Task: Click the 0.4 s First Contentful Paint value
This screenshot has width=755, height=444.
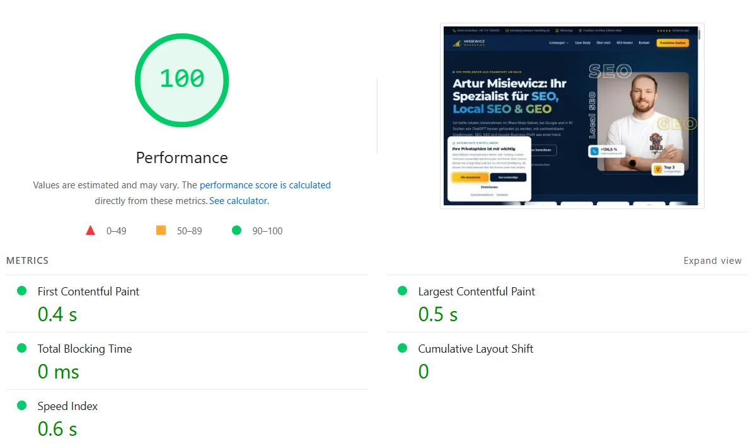Action: point(57,314)
